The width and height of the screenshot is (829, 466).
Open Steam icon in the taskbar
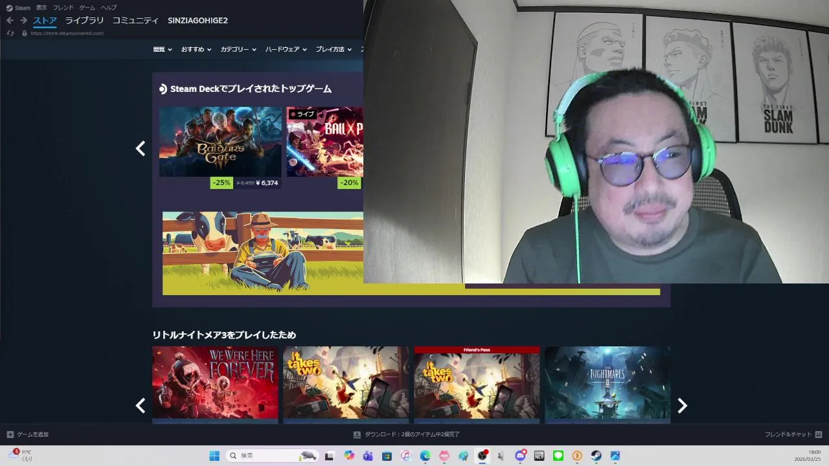pos(596,456)
